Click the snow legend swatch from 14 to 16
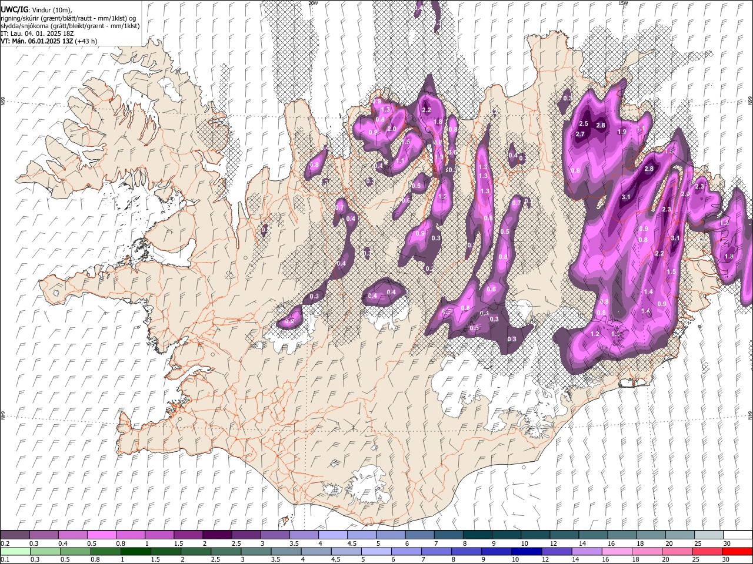Viewport: 753px width, 564px height. click(592, 535)
